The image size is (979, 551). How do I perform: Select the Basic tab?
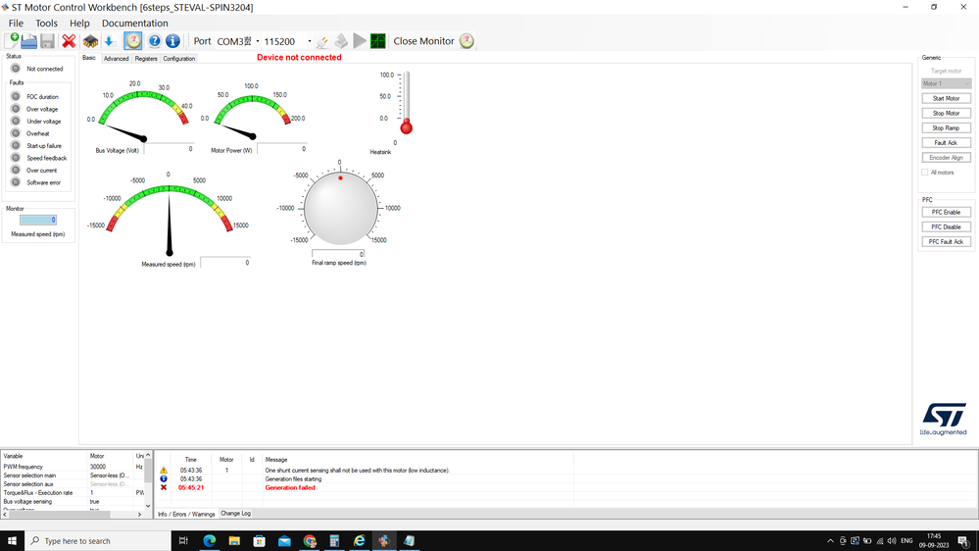click(89, 58)
